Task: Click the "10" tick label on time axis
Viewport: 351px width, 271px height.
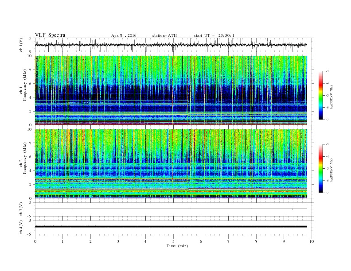Action: (312, 241)
